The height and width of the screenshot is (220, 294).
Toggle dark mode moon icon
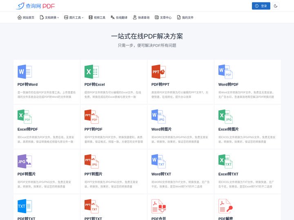coord(276,6)
